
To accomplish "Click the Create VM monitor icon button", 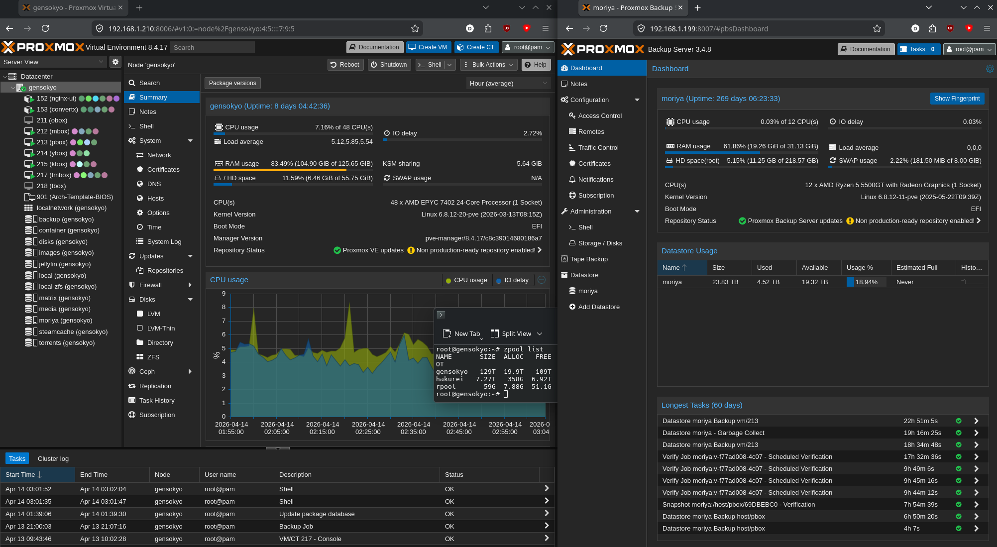I will [x=412, y=47].
